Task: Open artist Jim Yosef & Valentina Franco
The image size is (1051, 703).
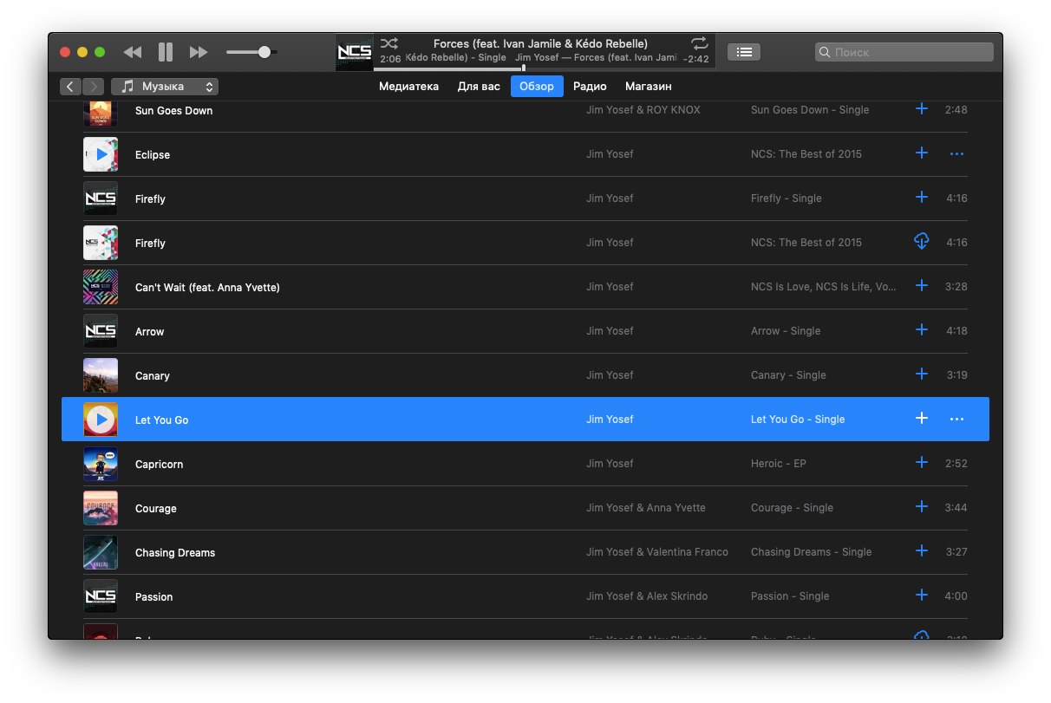Action: tap(657, 552)
